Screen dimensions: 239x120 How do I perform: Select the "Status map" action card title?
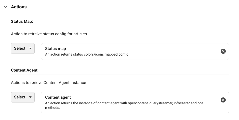click(x=55, y=49)
